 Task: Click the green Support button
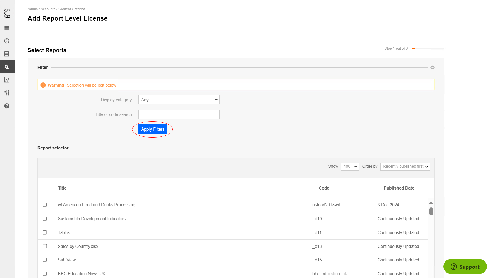pyautogui.click(x=465, y=267)
